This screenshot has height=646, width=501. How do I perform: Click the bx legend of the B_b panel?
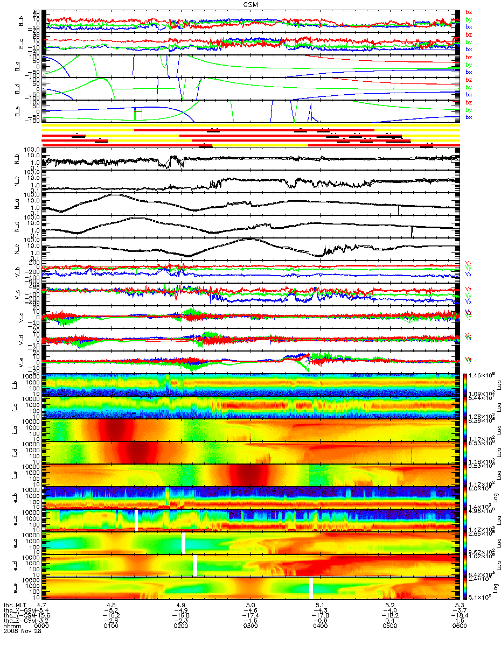pyautogui.click(x=469, y=27)
